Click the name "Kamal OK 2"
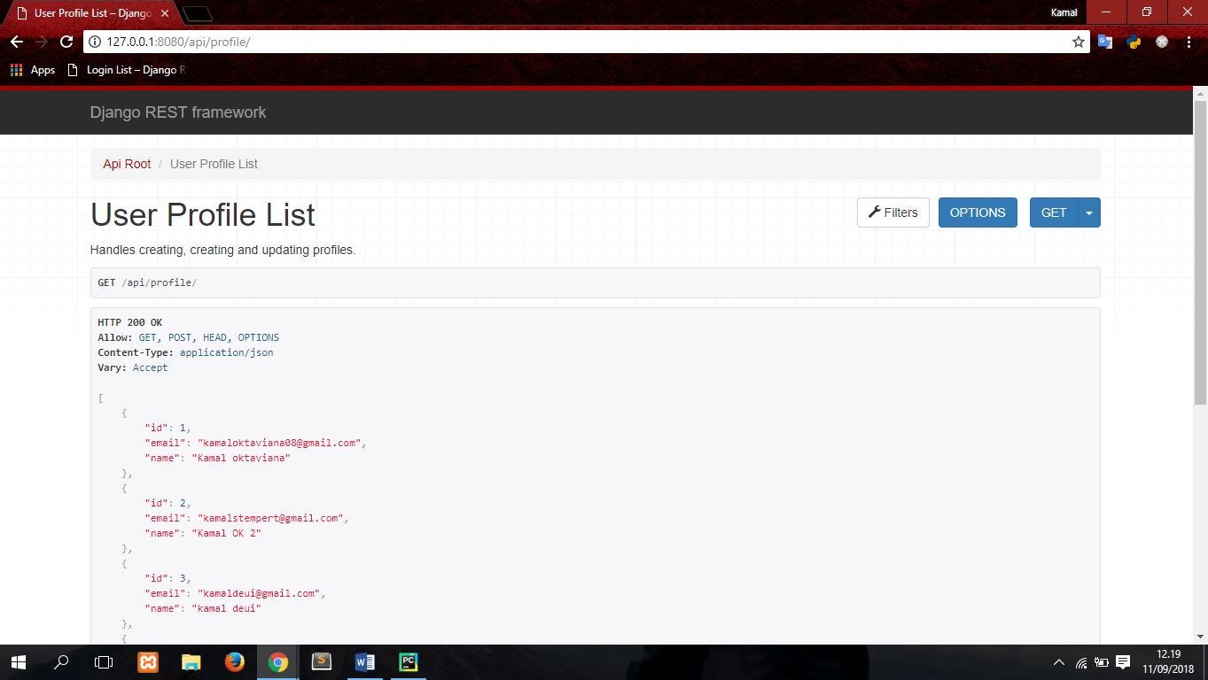This screenshot has height=680, width=1208. pos(226,533)
